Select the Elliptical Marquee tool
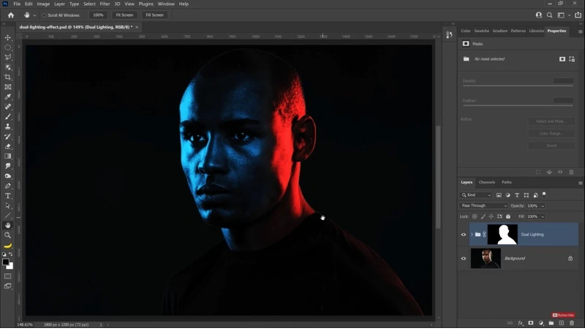This screenshot has height=331, width=585. click(8, 47)
